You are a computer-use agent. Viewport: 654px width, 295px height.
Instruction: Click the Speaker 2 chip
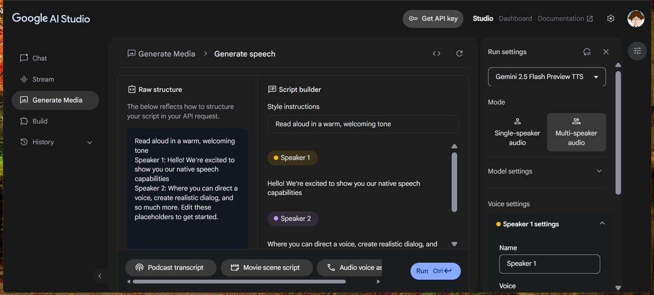click(293, 219)
